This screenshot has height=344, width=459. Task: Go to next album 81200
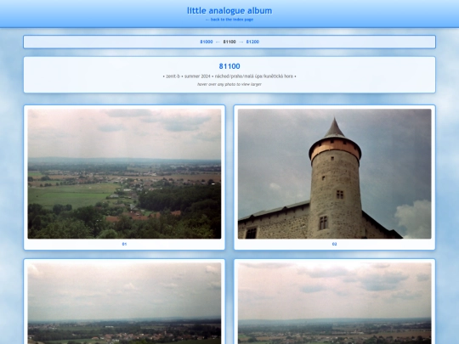point(252,42)
